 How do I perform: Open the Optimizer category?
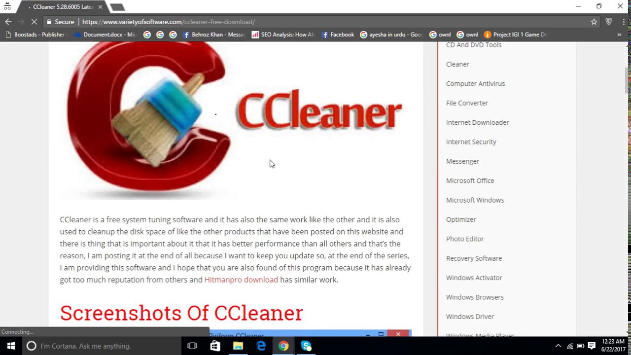point(461,219)
